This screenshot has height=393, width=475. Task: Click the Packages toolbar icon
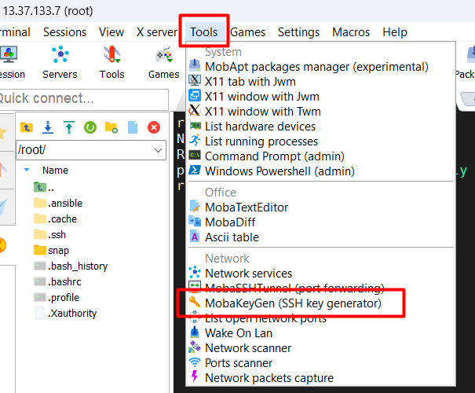pyautogui.click(x=466, y=63)
